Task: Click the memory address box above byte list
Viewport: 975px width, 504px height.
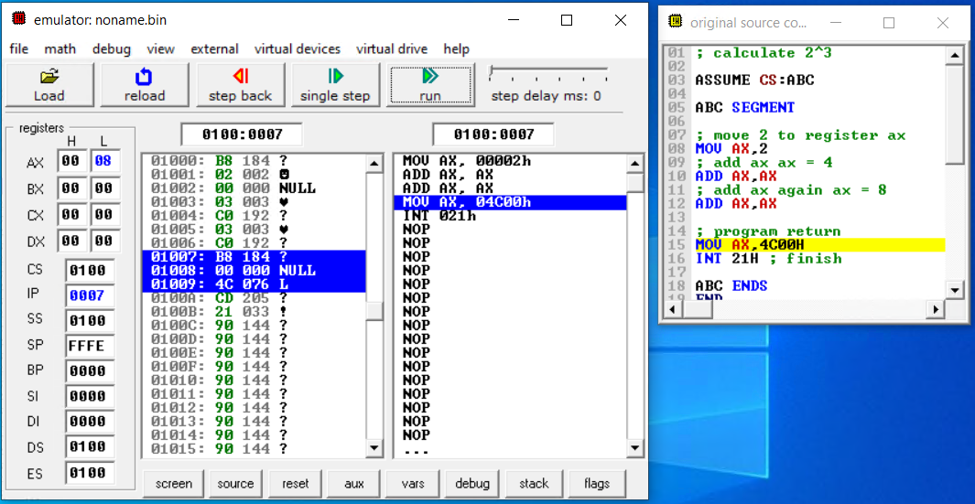Action: click(242, 134)
